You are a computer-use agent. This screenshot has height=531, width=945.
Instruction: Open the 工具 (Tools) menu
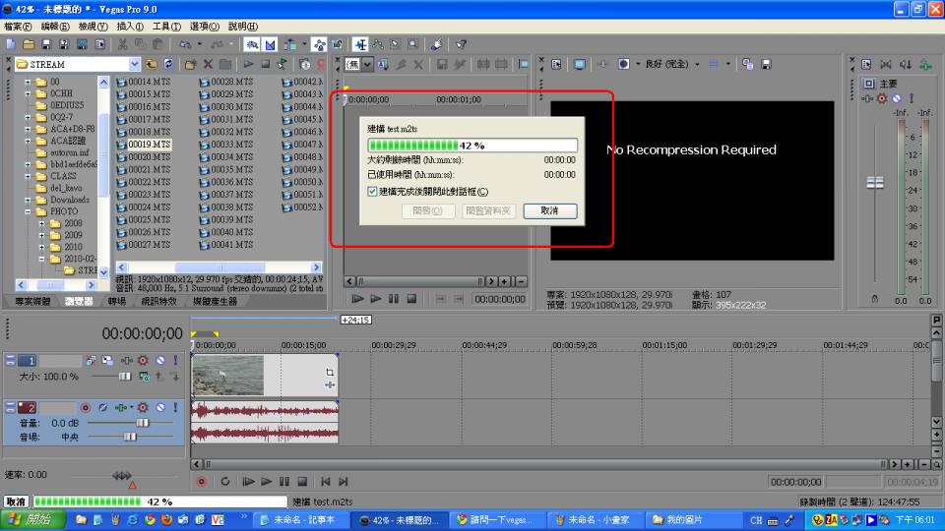tap(166, 27)
